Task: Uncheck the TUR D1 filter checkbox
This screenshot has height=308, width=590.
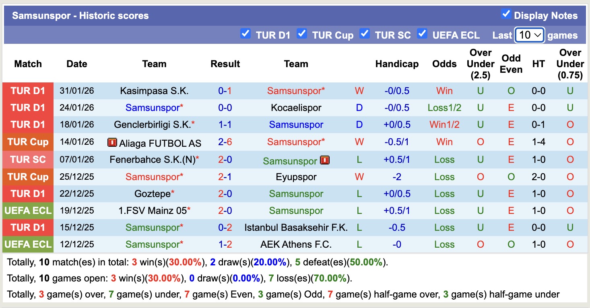Action: [x=245, y=34]
